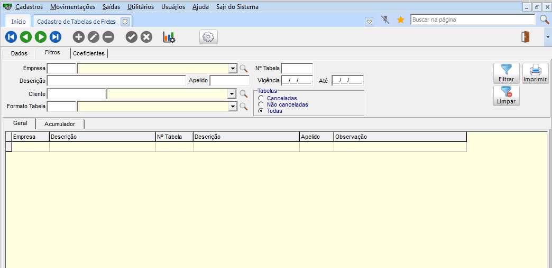Go to the first record using the toolbar
The width and height of the screenshot is (552, 268).
tap(11, 37)
